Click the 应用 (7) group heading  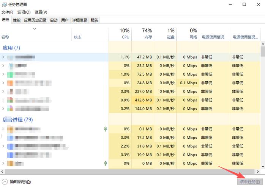tap(11, 48)
